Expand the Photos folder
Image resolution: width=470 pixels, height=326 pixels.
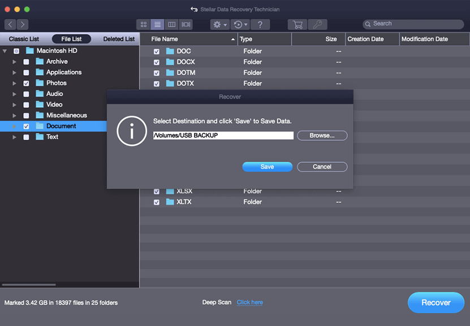pos(14,83)
